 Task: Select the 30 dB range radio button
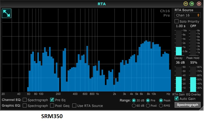click(x=134, y=101)
